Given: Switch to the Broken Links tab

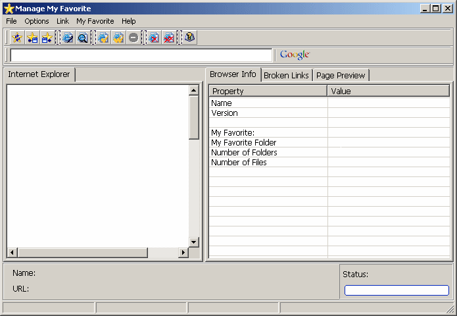Looking at the screenshot, I should coord(286,76).
